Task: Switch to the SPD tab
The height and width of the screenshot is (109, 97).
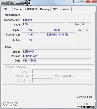Action: (x=56, y=9)
